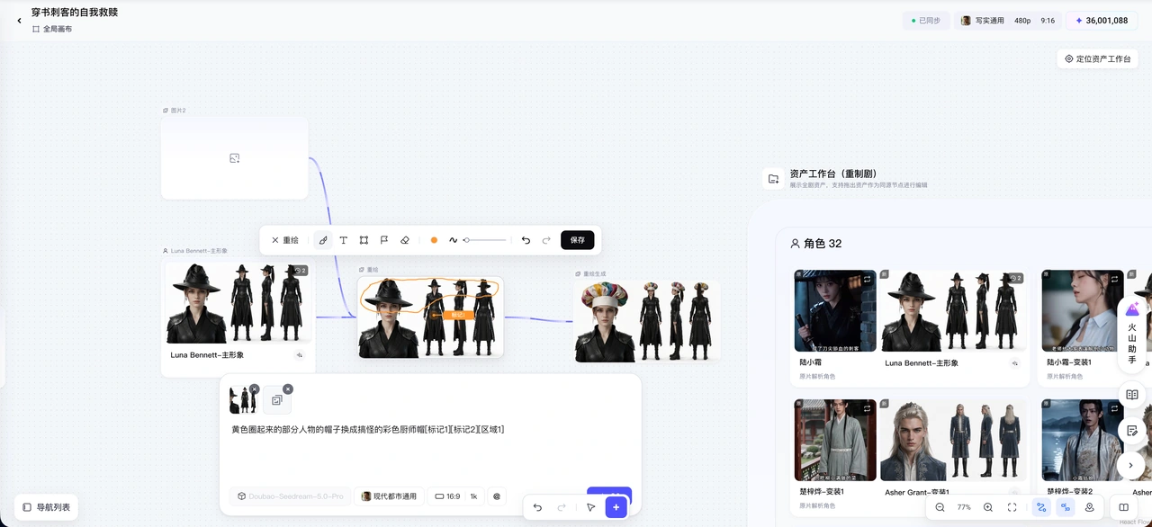Click the version count badge on Luna Bennett canvas node
The height and width of the screenshot is (527, 1152).
301,270
